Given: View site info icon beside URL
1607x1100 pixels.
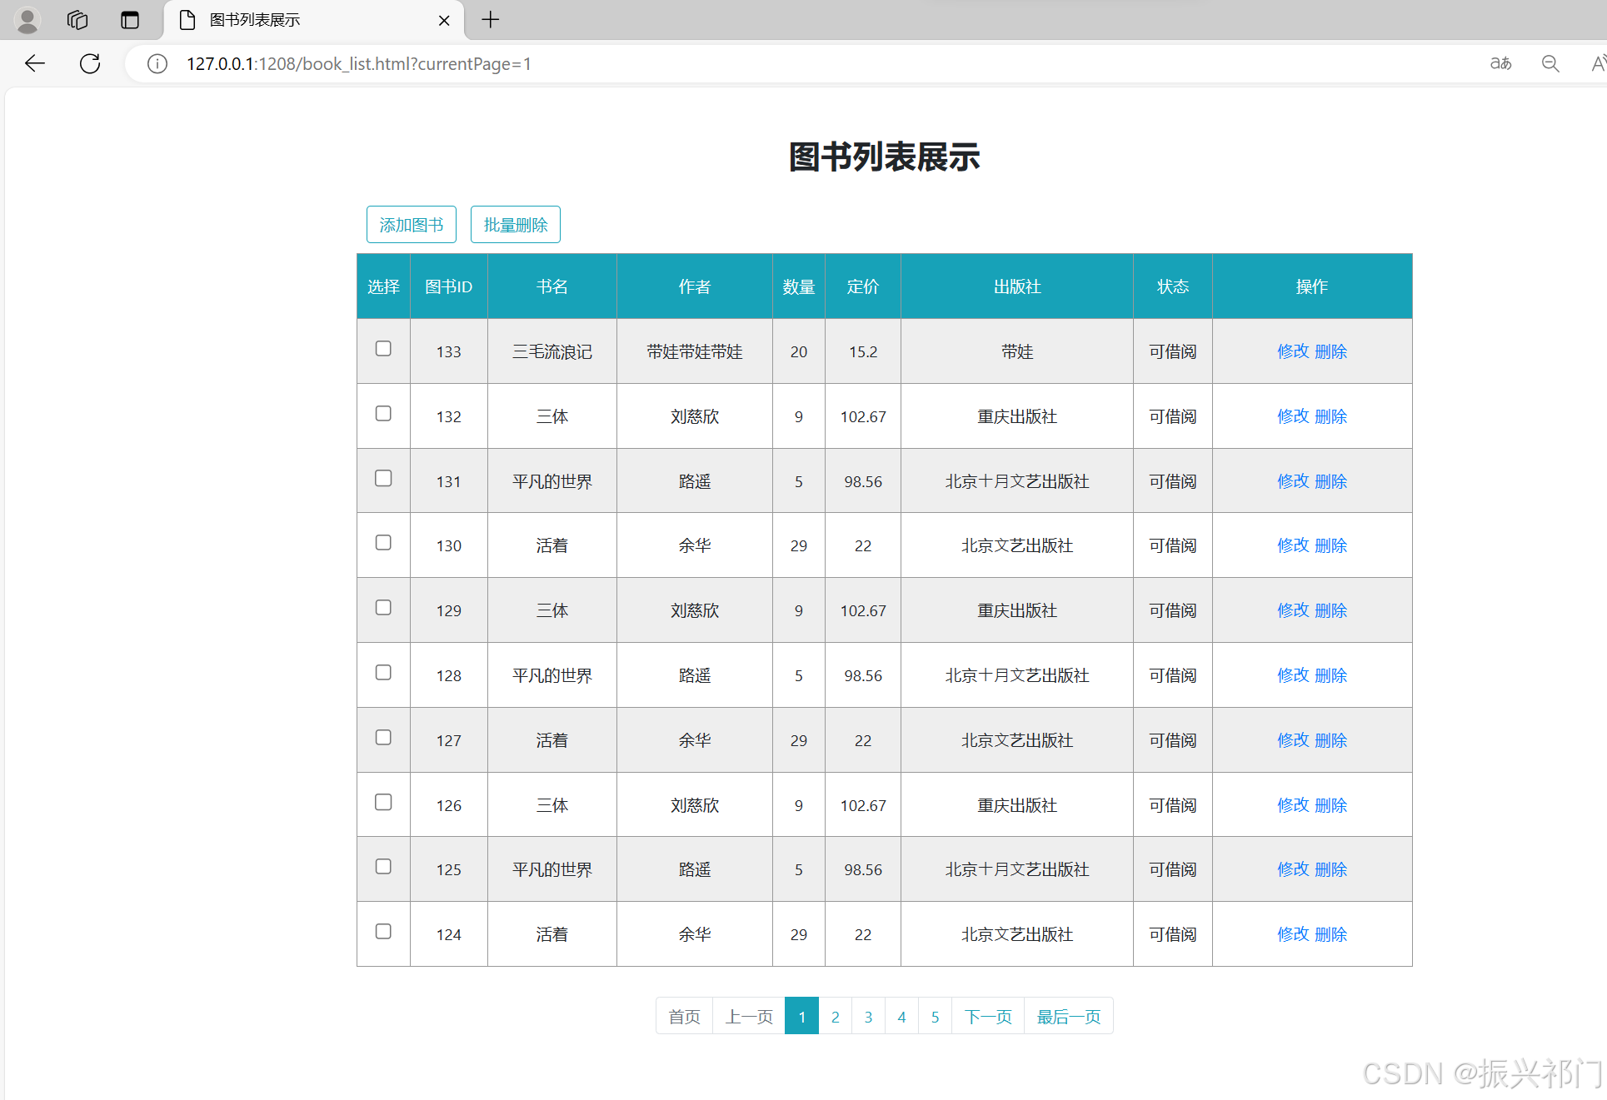Looking at the screenshot, I should coord(157,63).
